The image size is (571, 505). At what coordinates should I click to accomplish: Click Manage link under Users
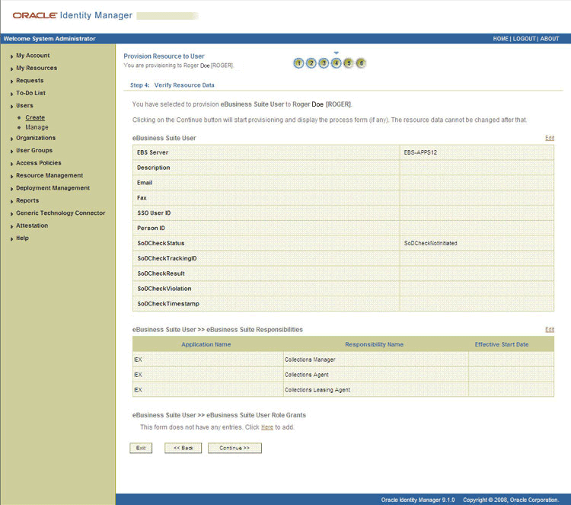pyautogui.click(x=37, y=127)
